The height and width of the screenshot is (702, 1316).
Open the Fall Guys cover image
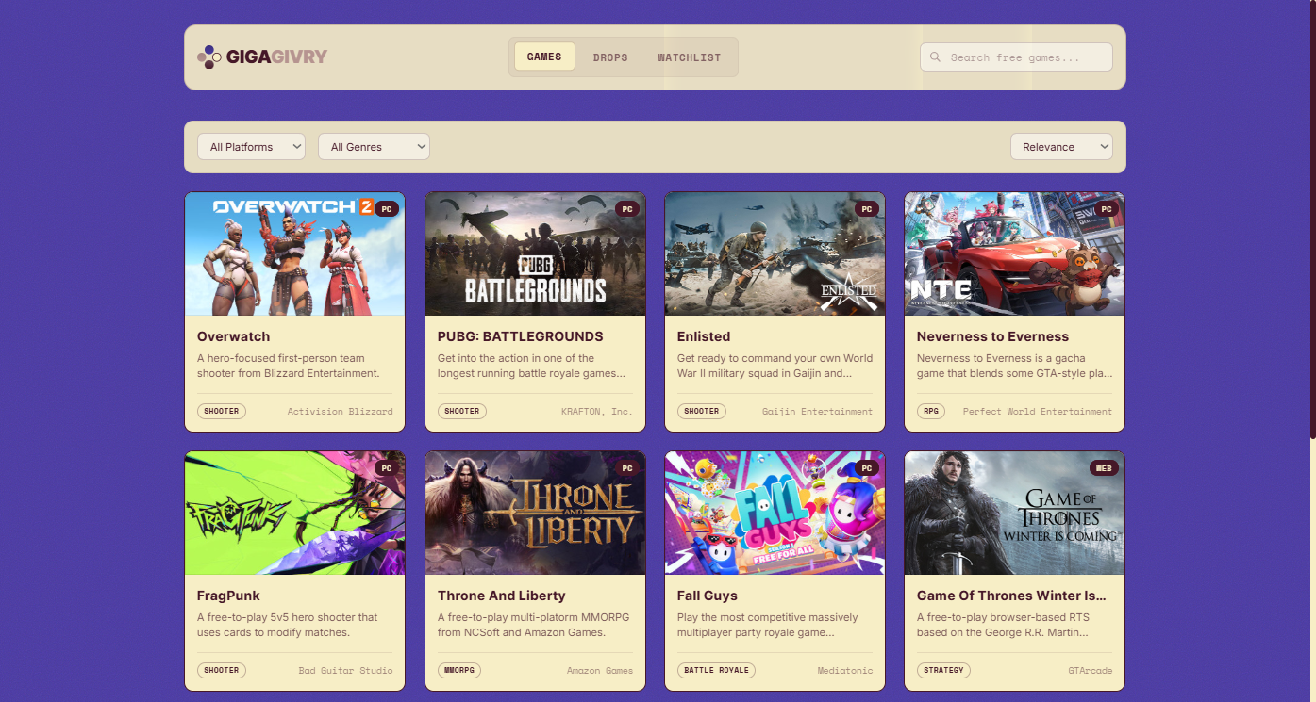pyautogui.click(x=775, y=514)
